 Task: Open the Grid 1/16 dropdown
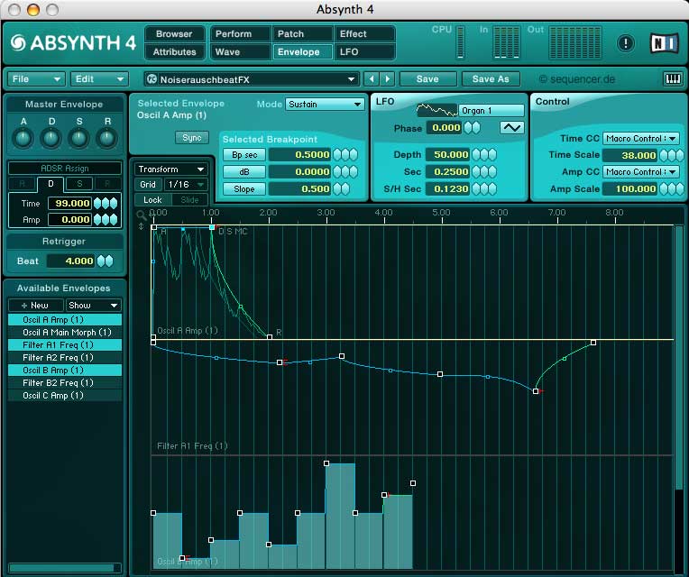tap(185, 185)
